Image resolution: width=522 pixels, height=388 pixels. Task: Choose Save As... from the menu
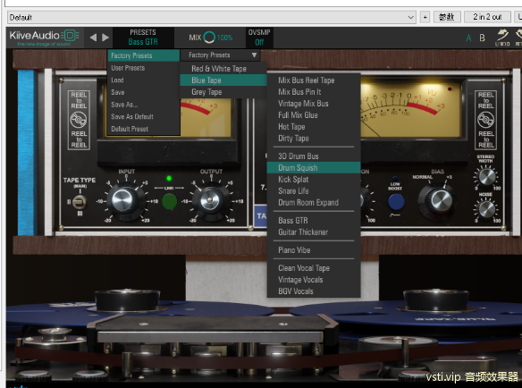point(144,105)
